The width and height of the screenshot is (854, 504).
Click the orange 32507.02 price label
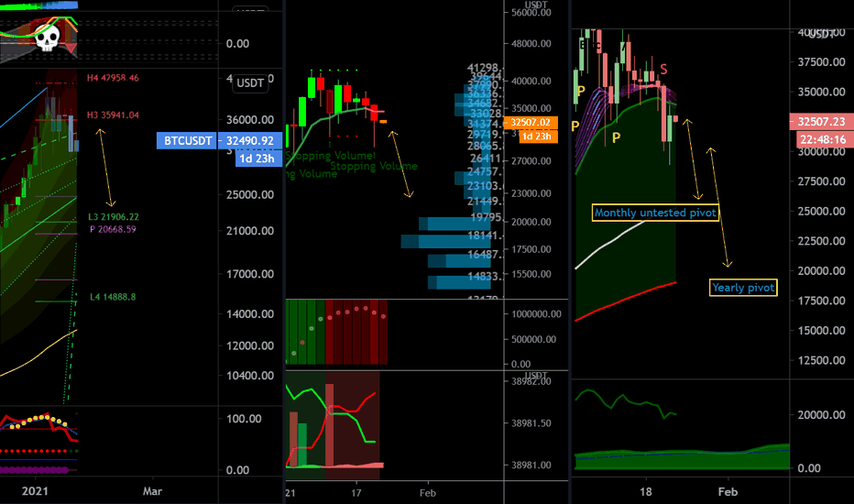[531, 123]
